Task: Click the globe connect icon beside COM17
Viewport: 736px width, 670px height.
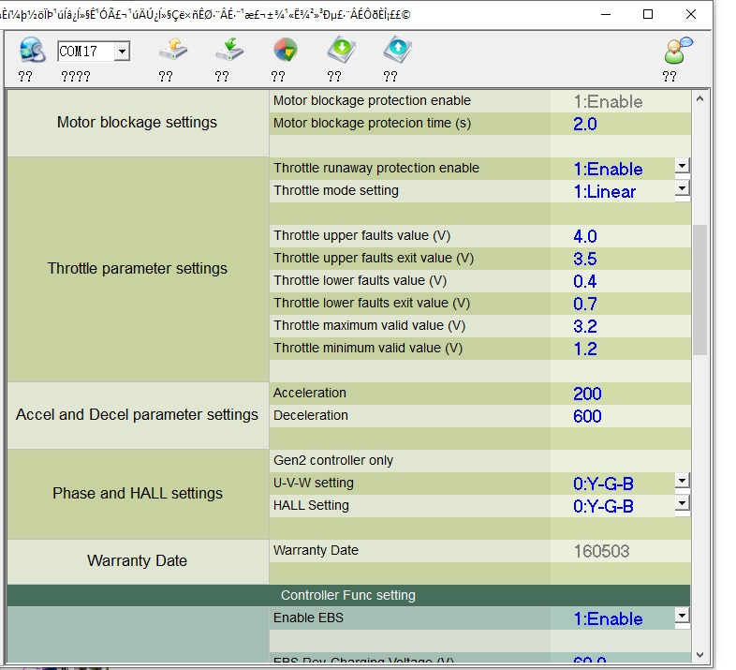Action: (x=32, y=50)
